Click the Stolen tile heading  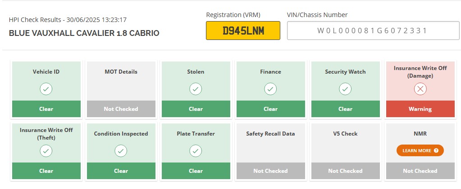pos(196,72)
